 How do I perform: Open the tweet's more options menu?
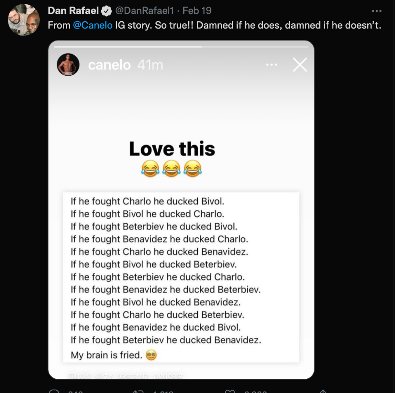[376, 11]
